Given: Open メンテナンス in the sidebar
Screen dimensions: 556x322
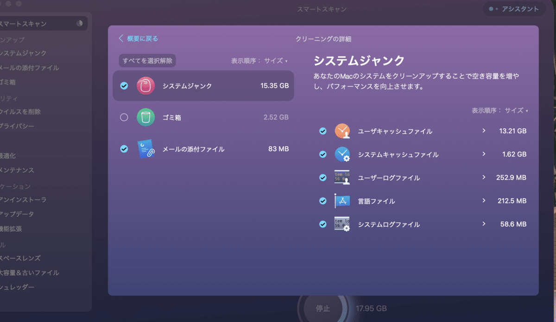Looking at the screenshot, I should [17, 170].
